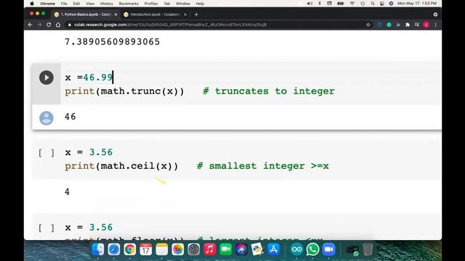Screen dimensions: 465x261
Task: Open the browser home page
Action: pyautogui.click(x=58, y=25)
